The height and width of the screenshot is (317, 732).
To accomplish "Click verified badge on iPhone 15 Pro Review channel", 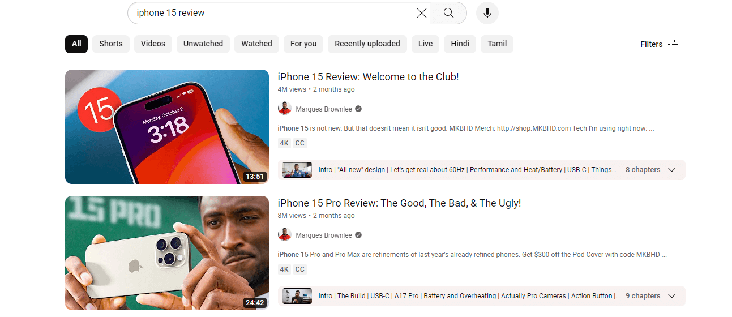I will tap(358, 235).
